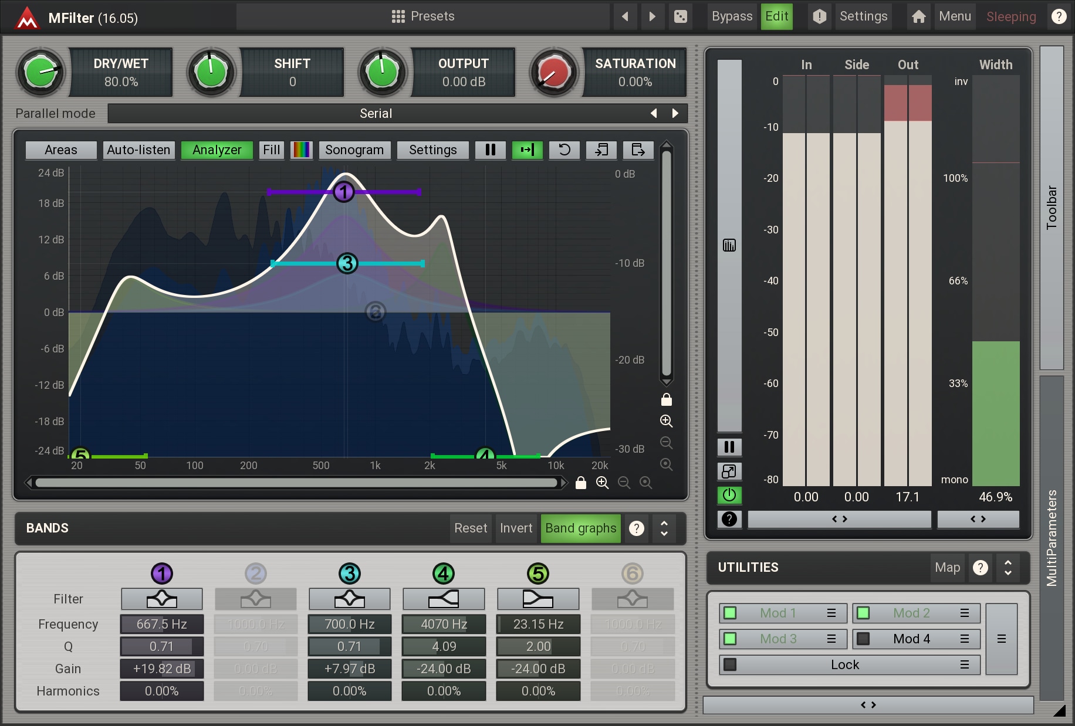Toggle Band graphs
The image size is (1075, 726).
tap(581, 528)
